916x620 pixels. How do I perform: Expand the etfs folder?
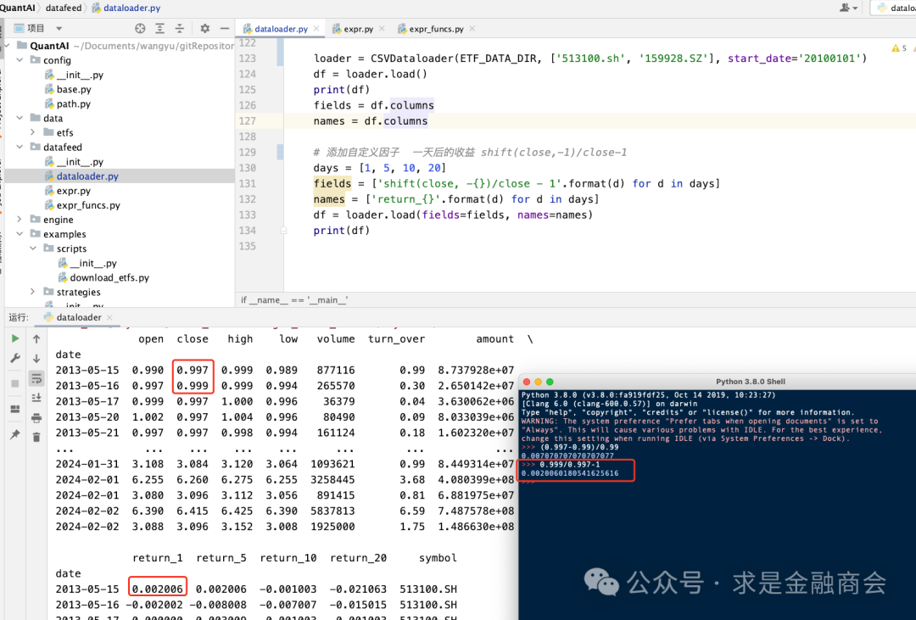coord(33,132)
